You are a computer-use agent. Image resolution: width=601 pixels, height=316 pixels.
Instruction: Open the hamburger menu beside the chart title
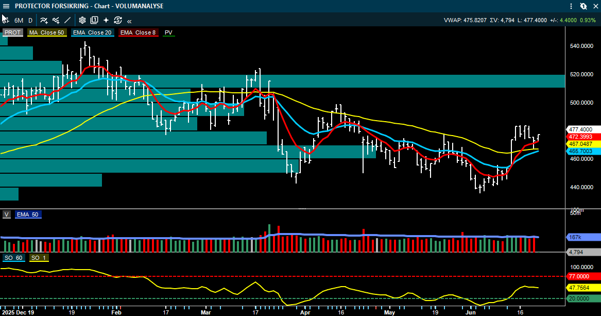[6, 6]
